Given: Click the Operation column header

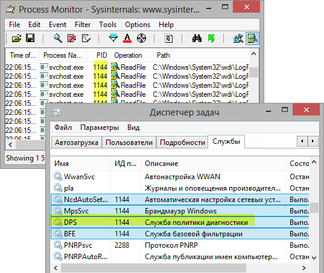Looking at the screenshot, I should tap(132, 55).
